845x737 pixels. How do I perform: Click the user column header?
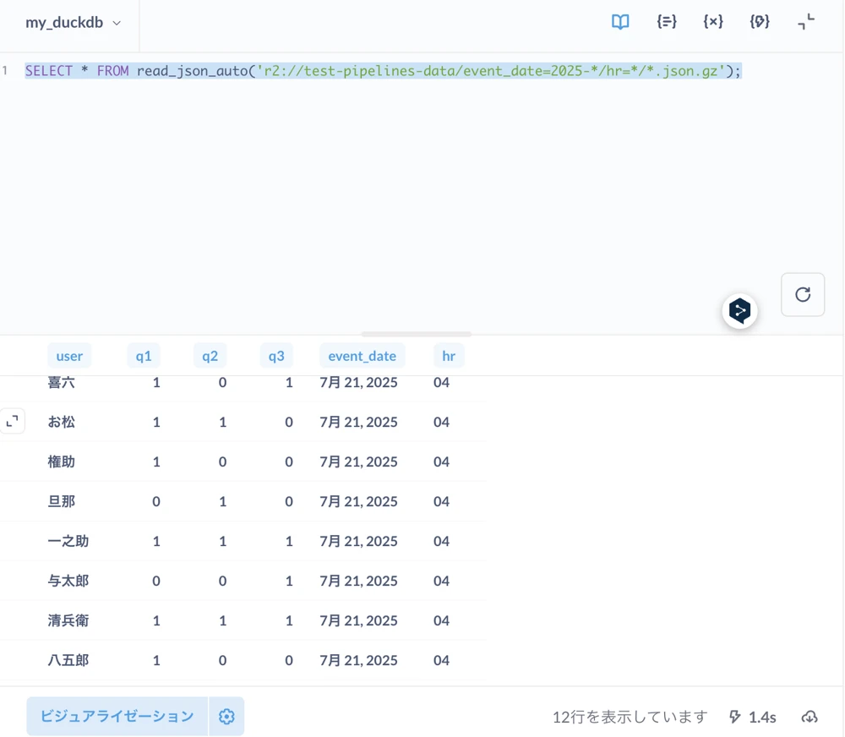pos(69,356)
